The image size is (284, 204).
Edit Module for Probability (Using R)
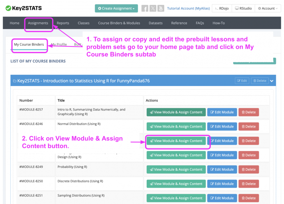point(222,170)
